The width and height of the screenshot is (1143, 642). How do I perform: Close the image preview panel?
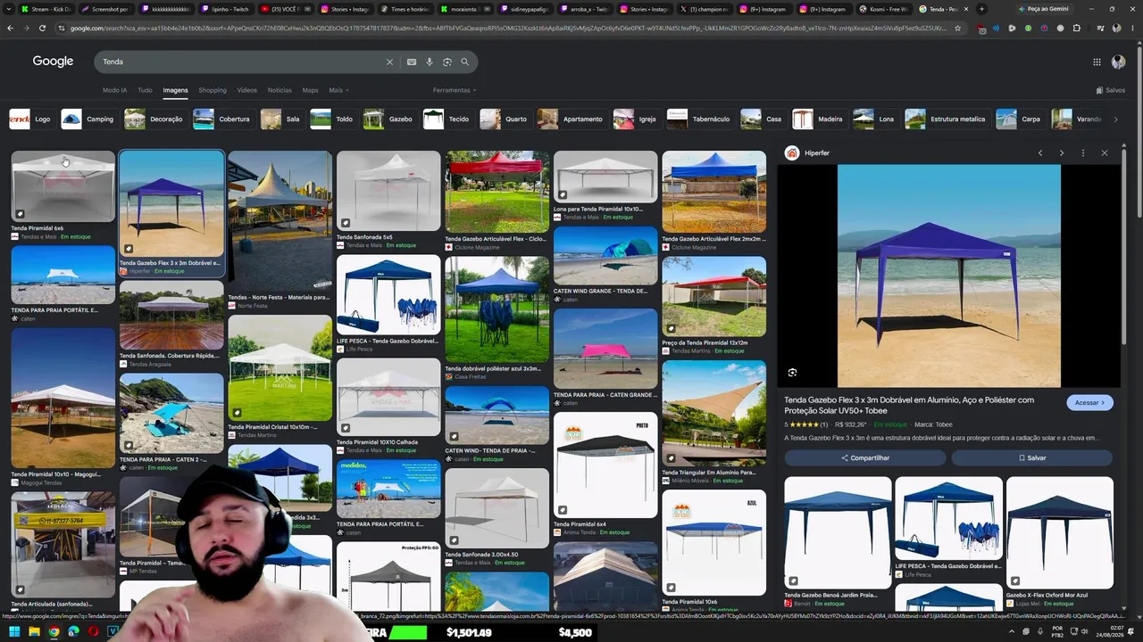click(1105, 153)
